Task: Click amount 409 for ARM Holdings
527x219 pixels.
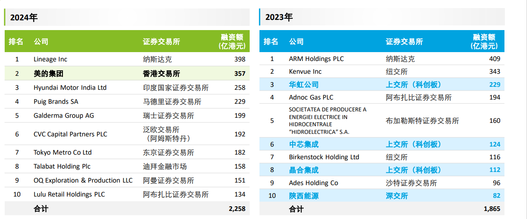Action: (495, 59)
